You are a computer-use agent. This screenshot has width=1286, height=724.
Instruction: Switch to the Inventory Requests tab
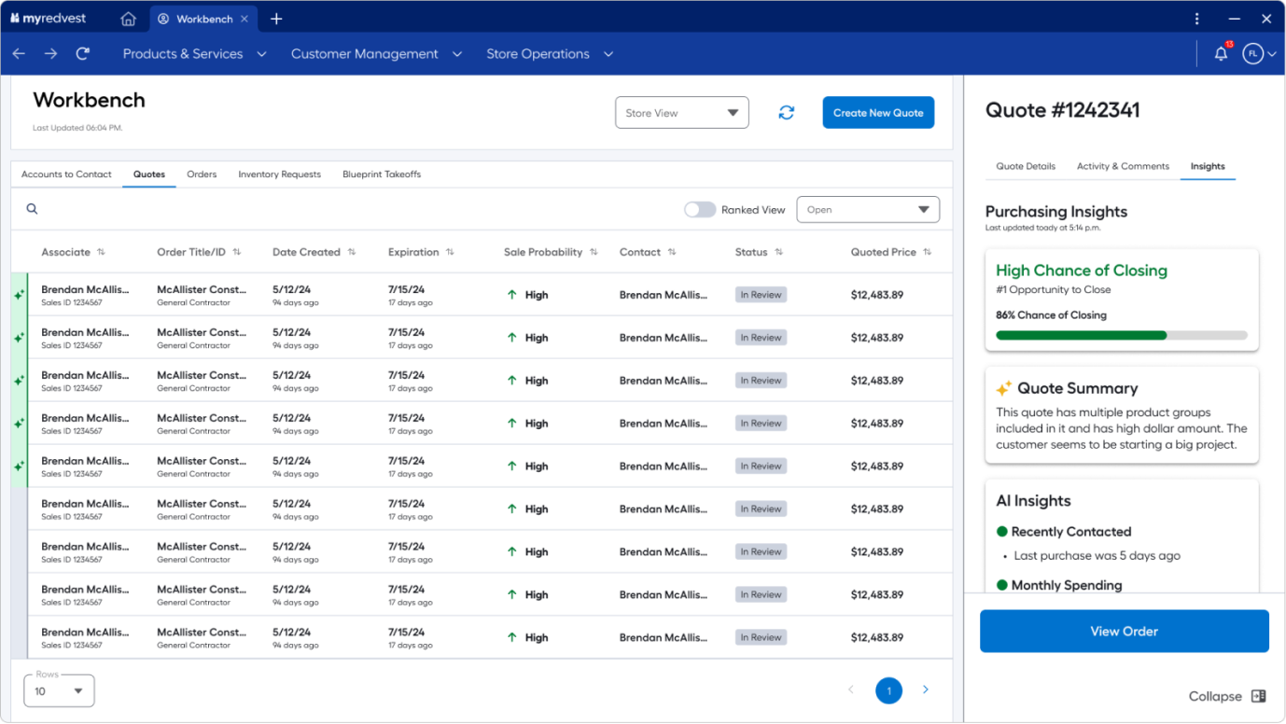(x=279, y=174)
